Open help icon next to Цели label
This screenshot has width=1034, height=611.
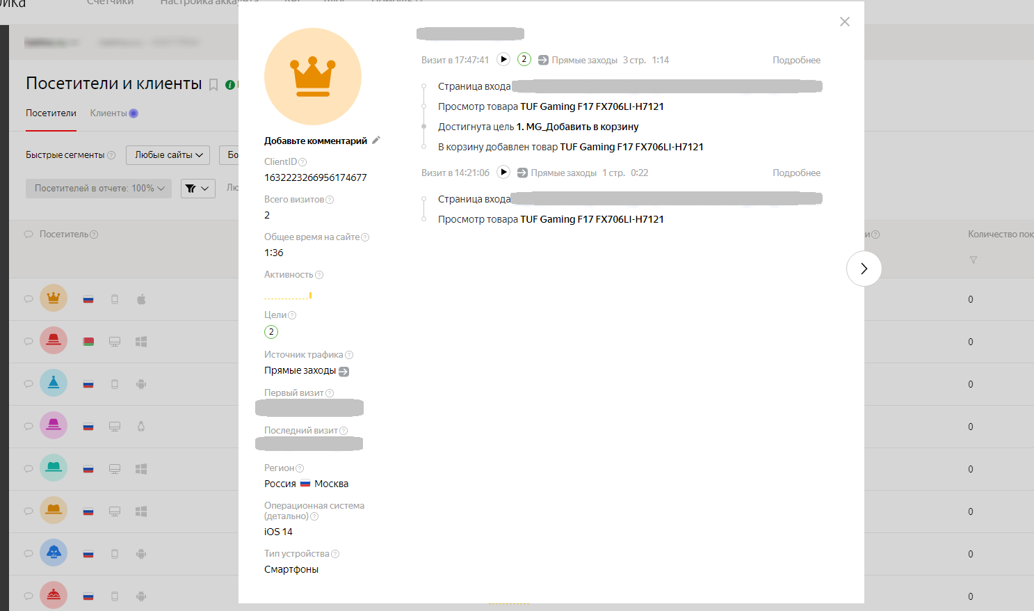(292, 315)
